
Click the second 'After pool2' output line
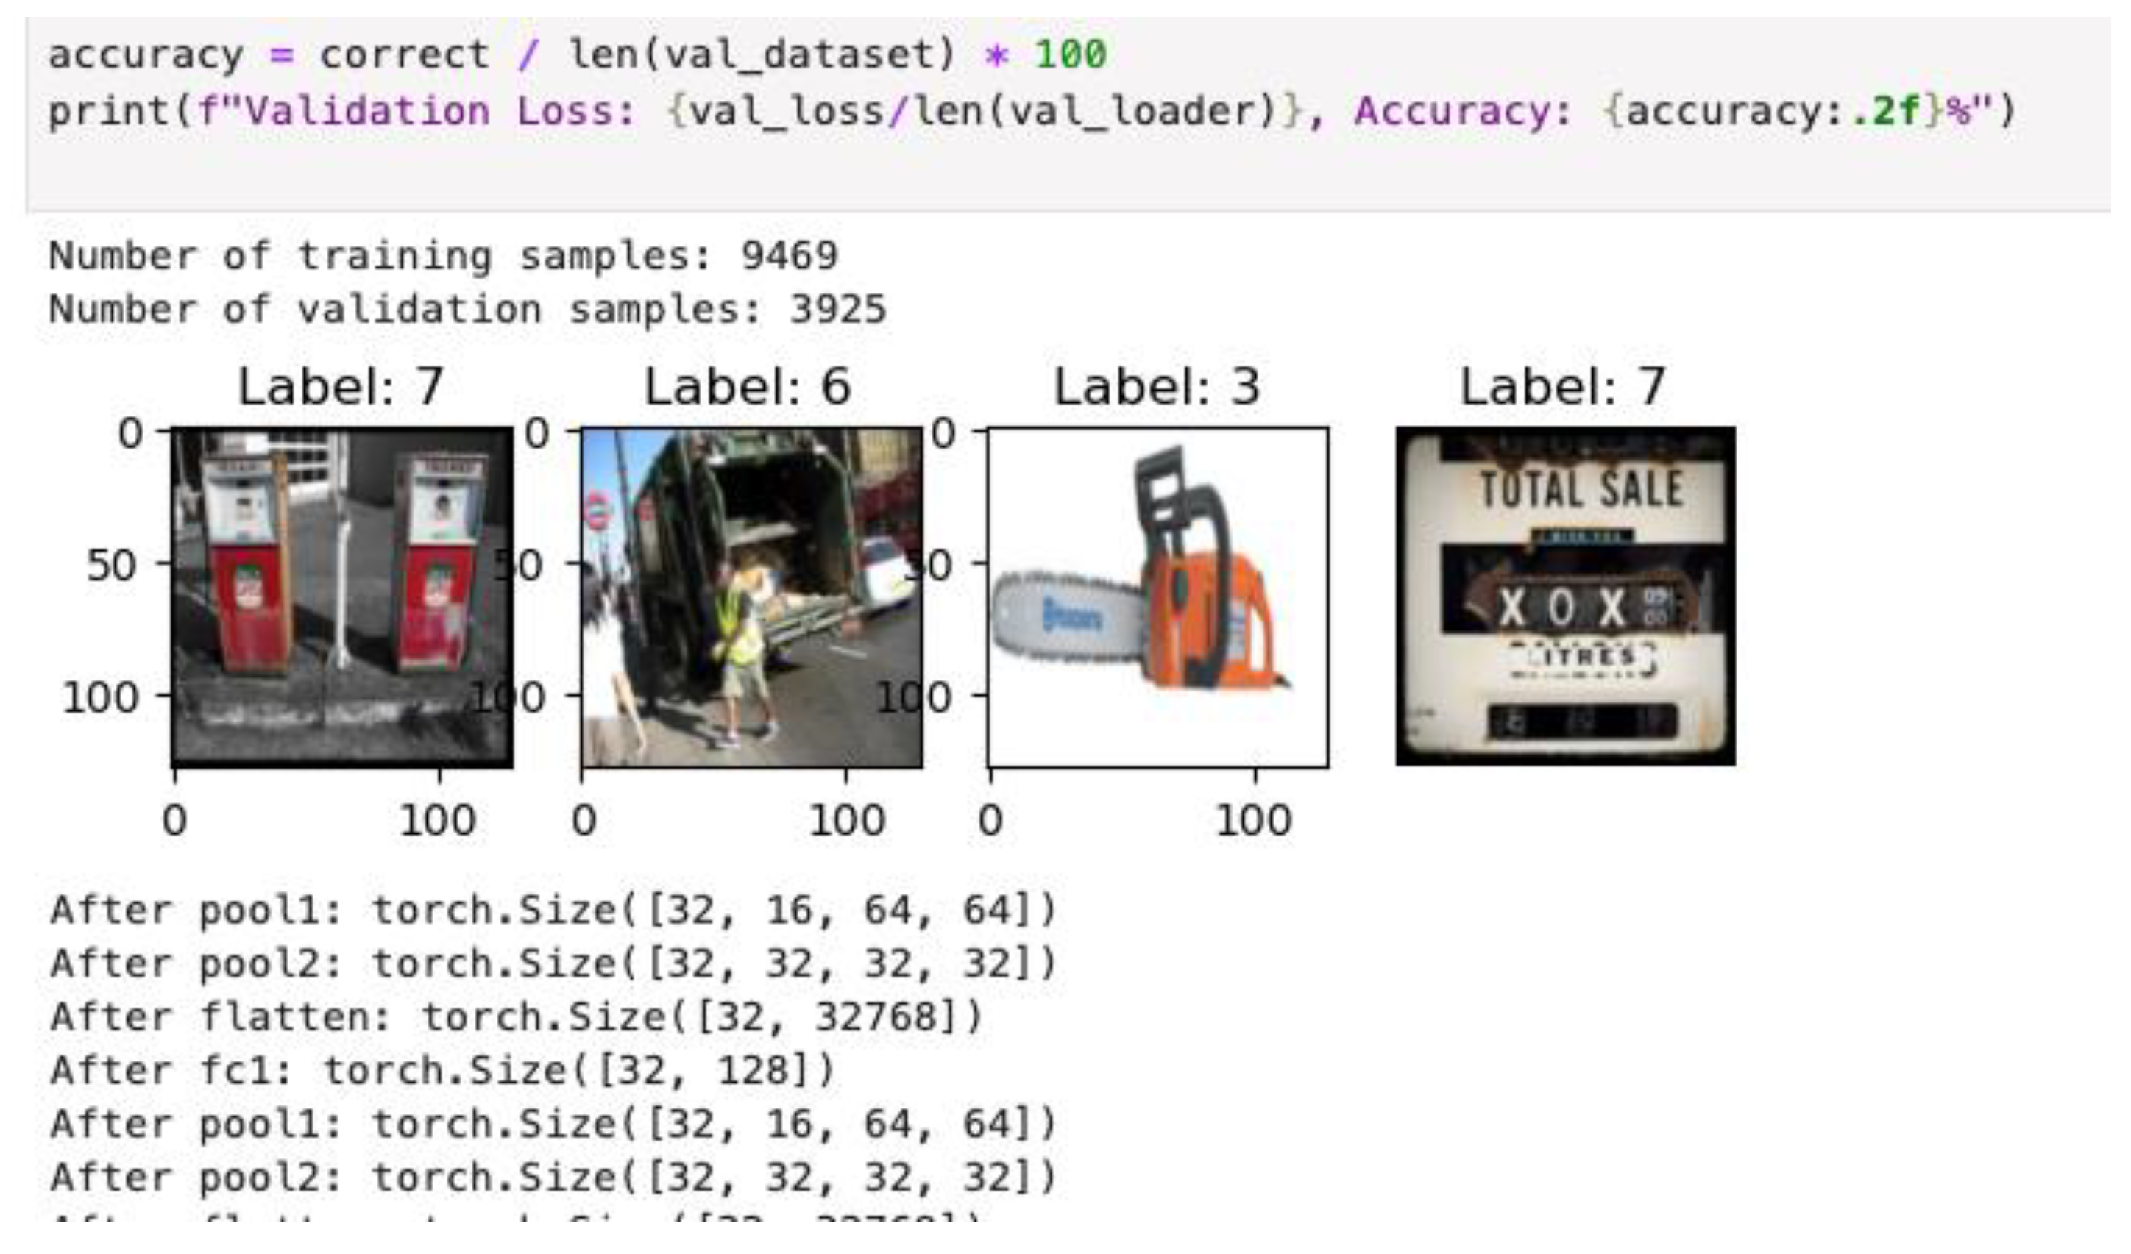tap(554, 1177)
